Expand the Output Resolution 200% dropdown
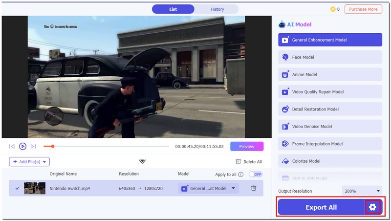This screenshot has width=391, height=221. pyautogui.click(x=362, y=191)
